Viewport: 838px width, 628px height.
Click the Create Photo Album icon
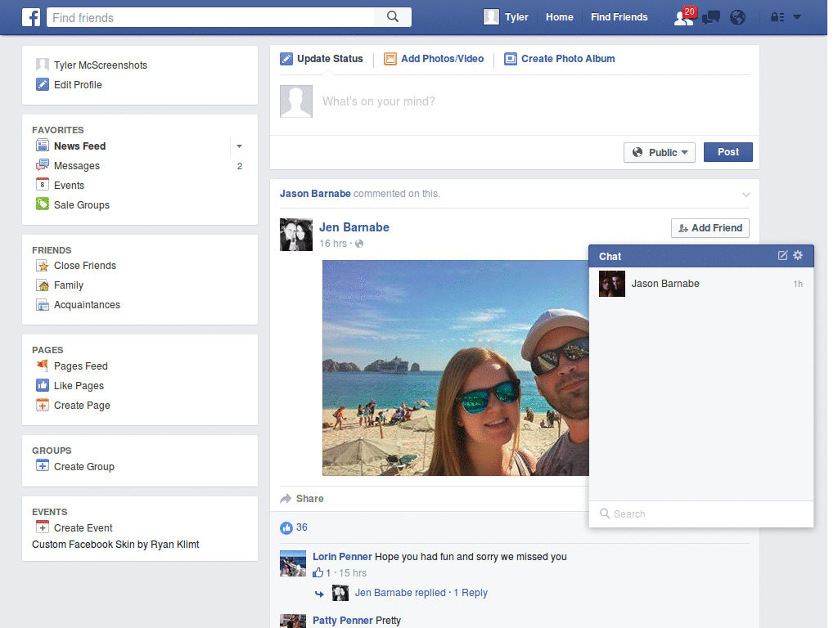click(x=511, y=59)
